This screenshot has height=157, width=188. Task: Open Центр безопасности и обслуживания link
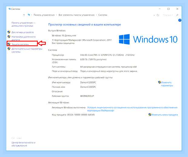23,144
